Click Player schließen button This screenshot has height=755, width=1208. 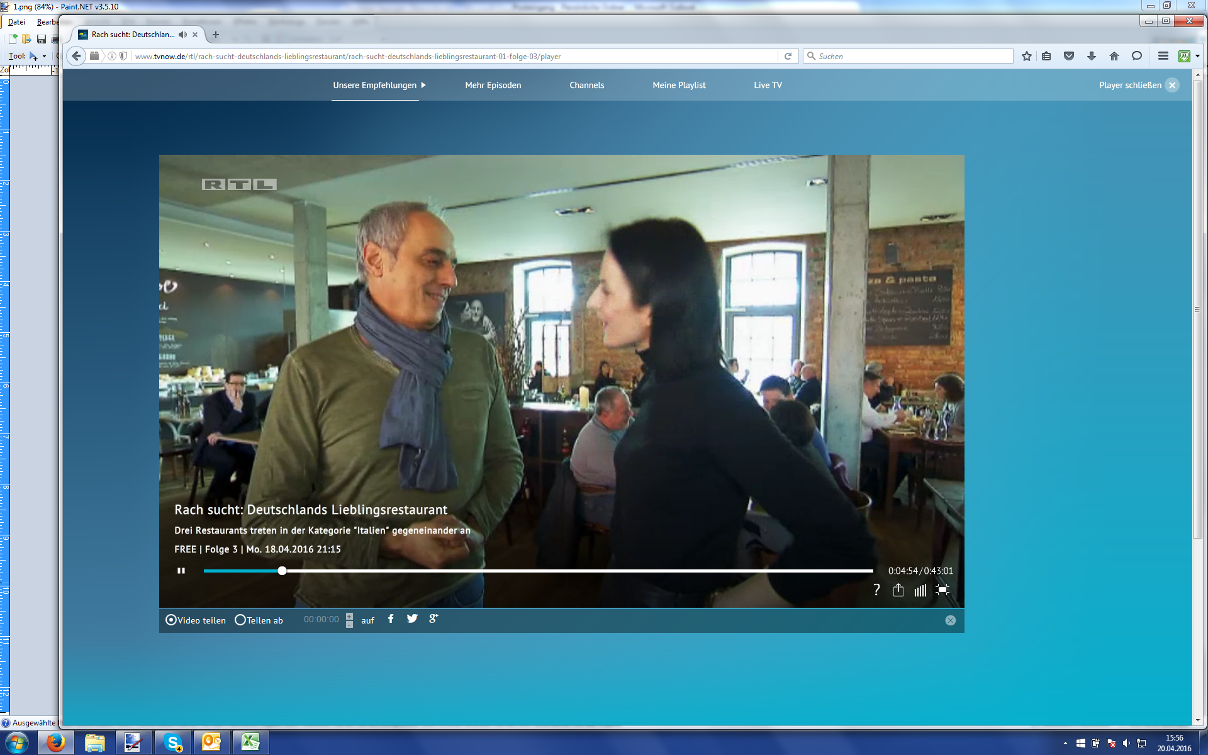[1138, 86]
